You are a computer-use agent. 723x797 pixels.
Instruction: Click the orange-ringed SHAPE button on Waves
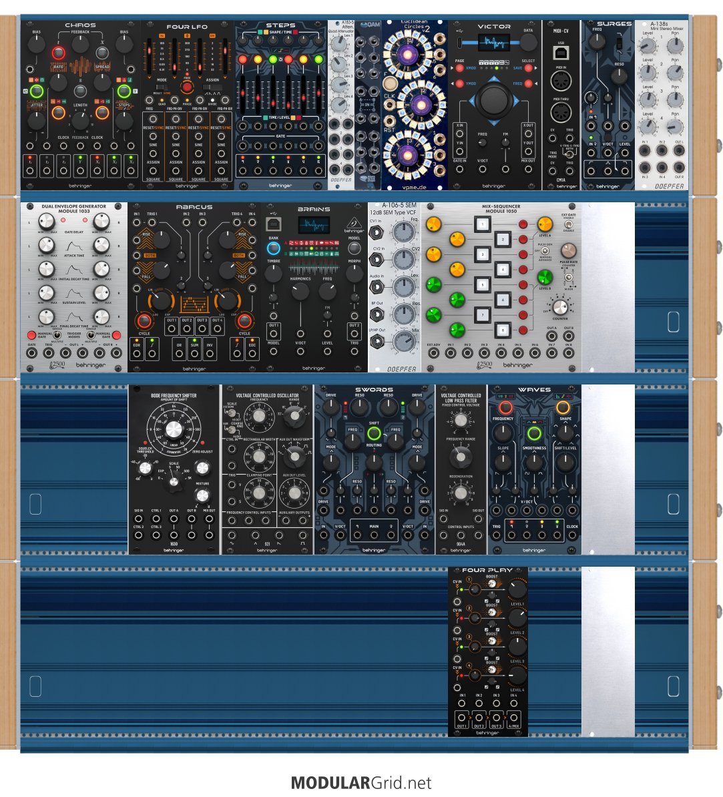point(563,408)
